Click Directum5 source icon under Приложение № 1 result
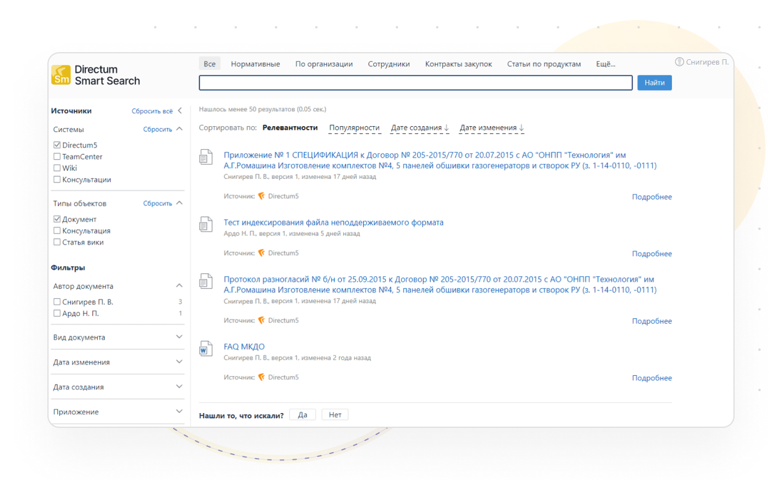Screen dimensions: 782x480 click(261, 196)
